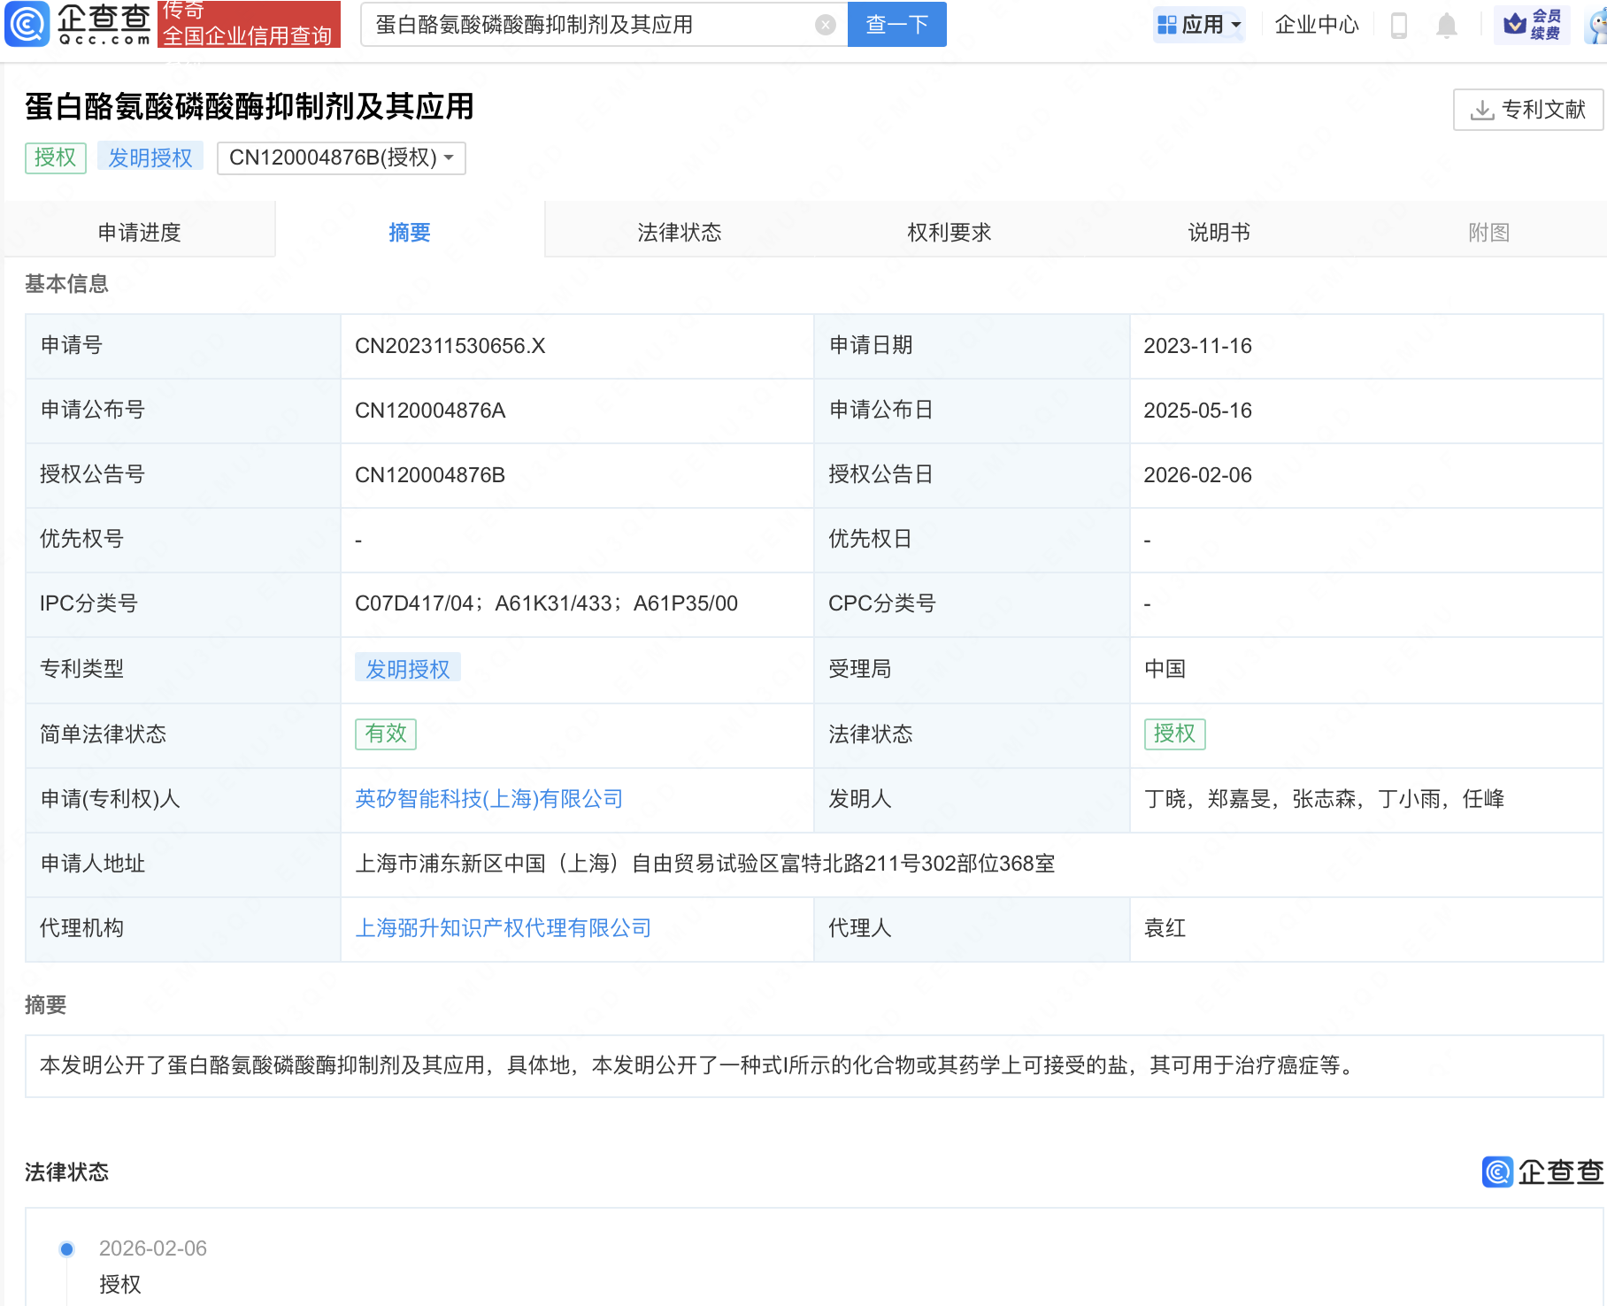Open the 应用 apps dropdown
The image size is (1607, 1306).
pyautogui.click(x=1199, y=25)
